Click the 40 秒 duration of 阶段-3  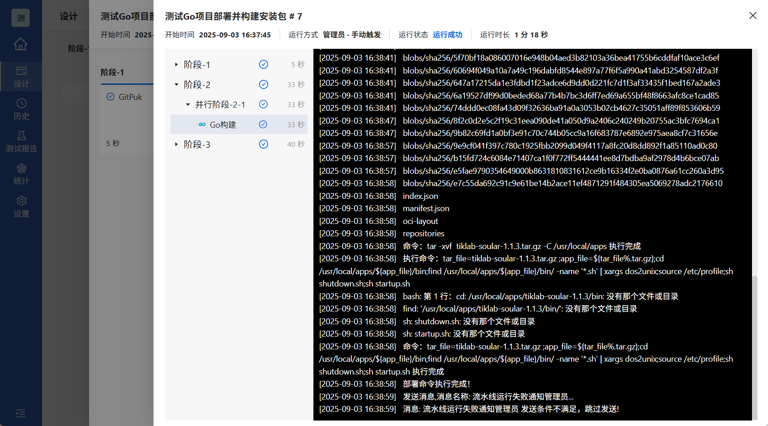pyautogui.click(x=296, y=144)
